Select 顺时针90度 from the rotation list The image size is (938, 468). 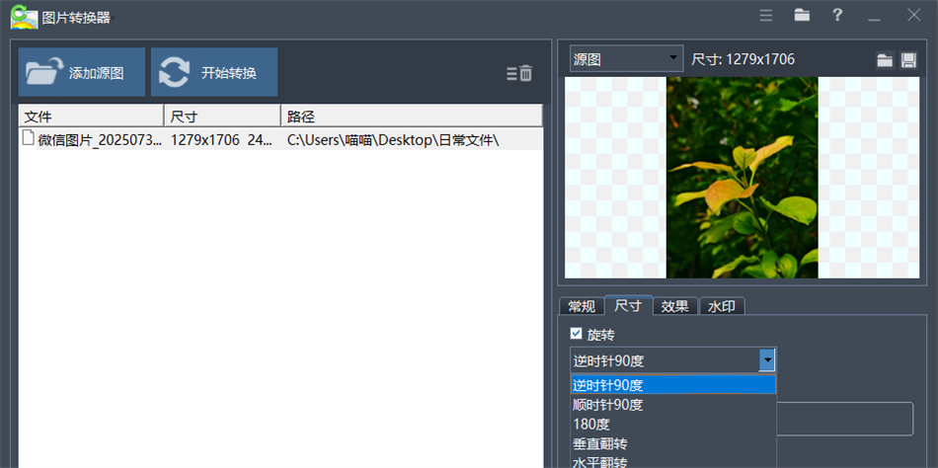(608, 405)
